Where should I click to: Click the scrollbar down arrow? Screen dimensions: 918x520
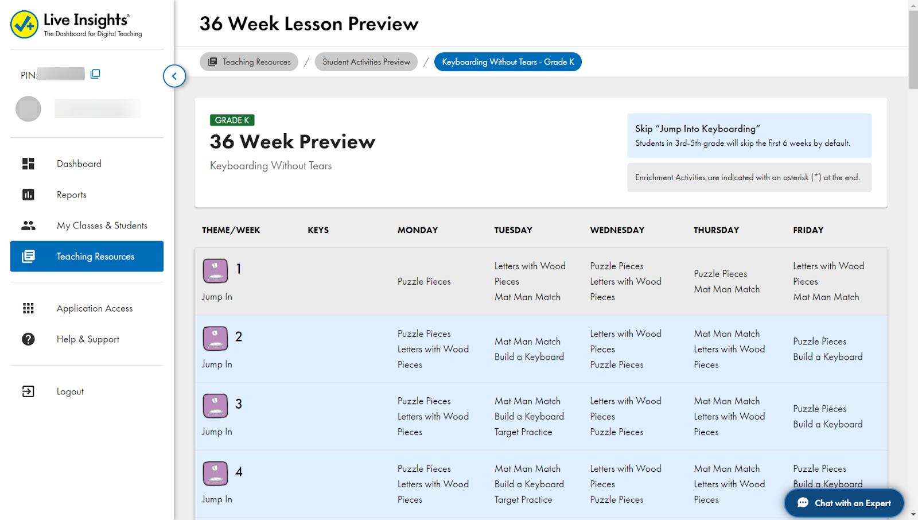point(913,515)
